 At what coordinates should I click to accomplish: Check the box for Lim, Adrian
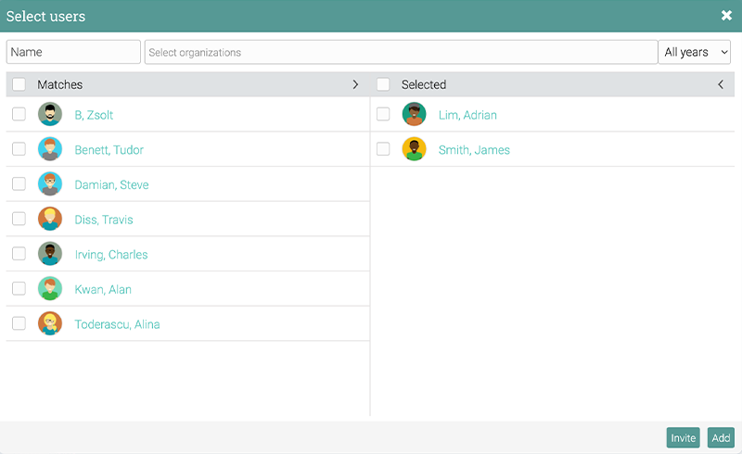[383, 114]
